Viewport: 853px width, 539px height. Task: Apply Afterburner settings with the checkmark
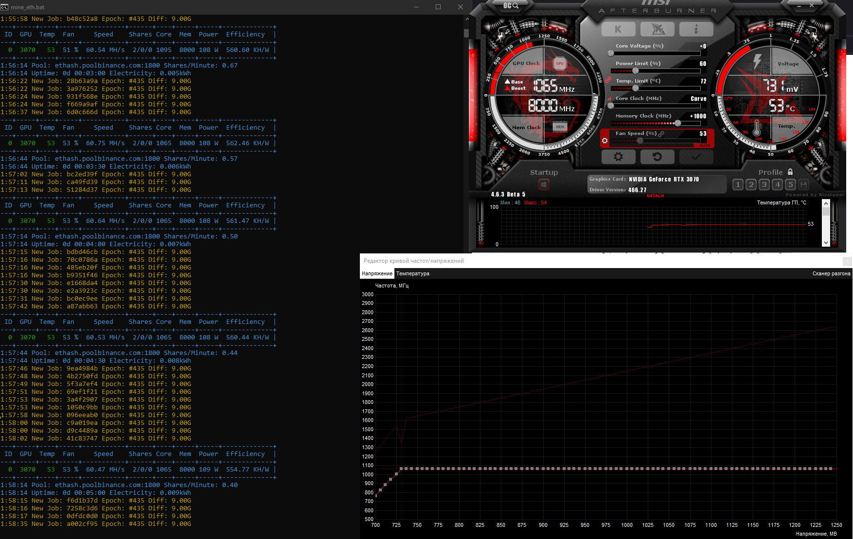coord(696,157)
